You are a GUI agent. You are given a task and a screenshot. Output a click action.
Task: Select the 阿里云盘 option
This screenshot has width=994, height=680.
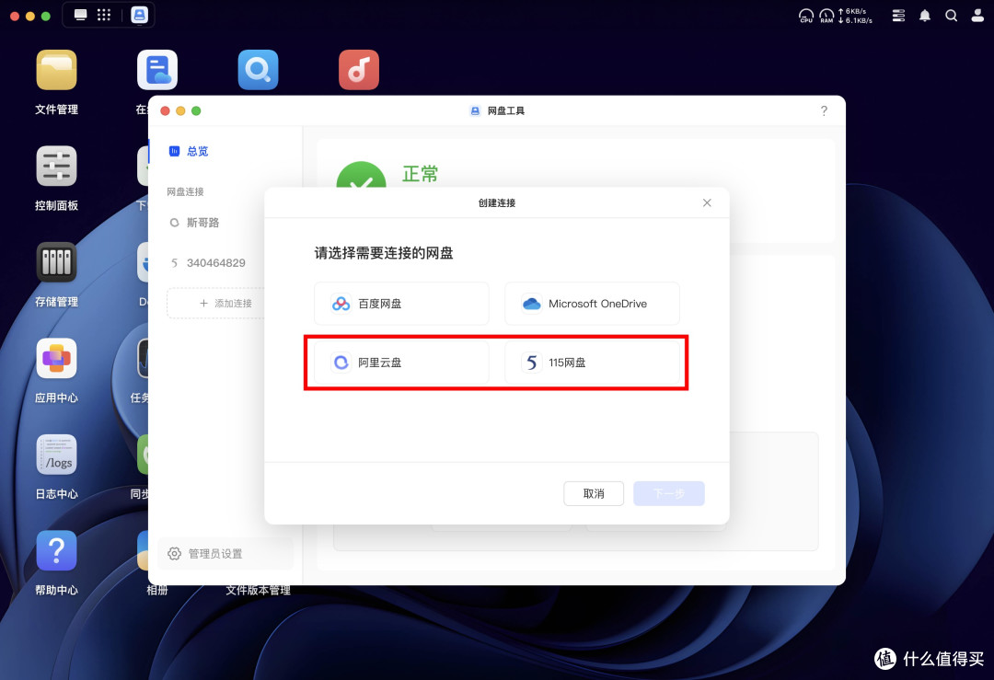pos(401,363)
